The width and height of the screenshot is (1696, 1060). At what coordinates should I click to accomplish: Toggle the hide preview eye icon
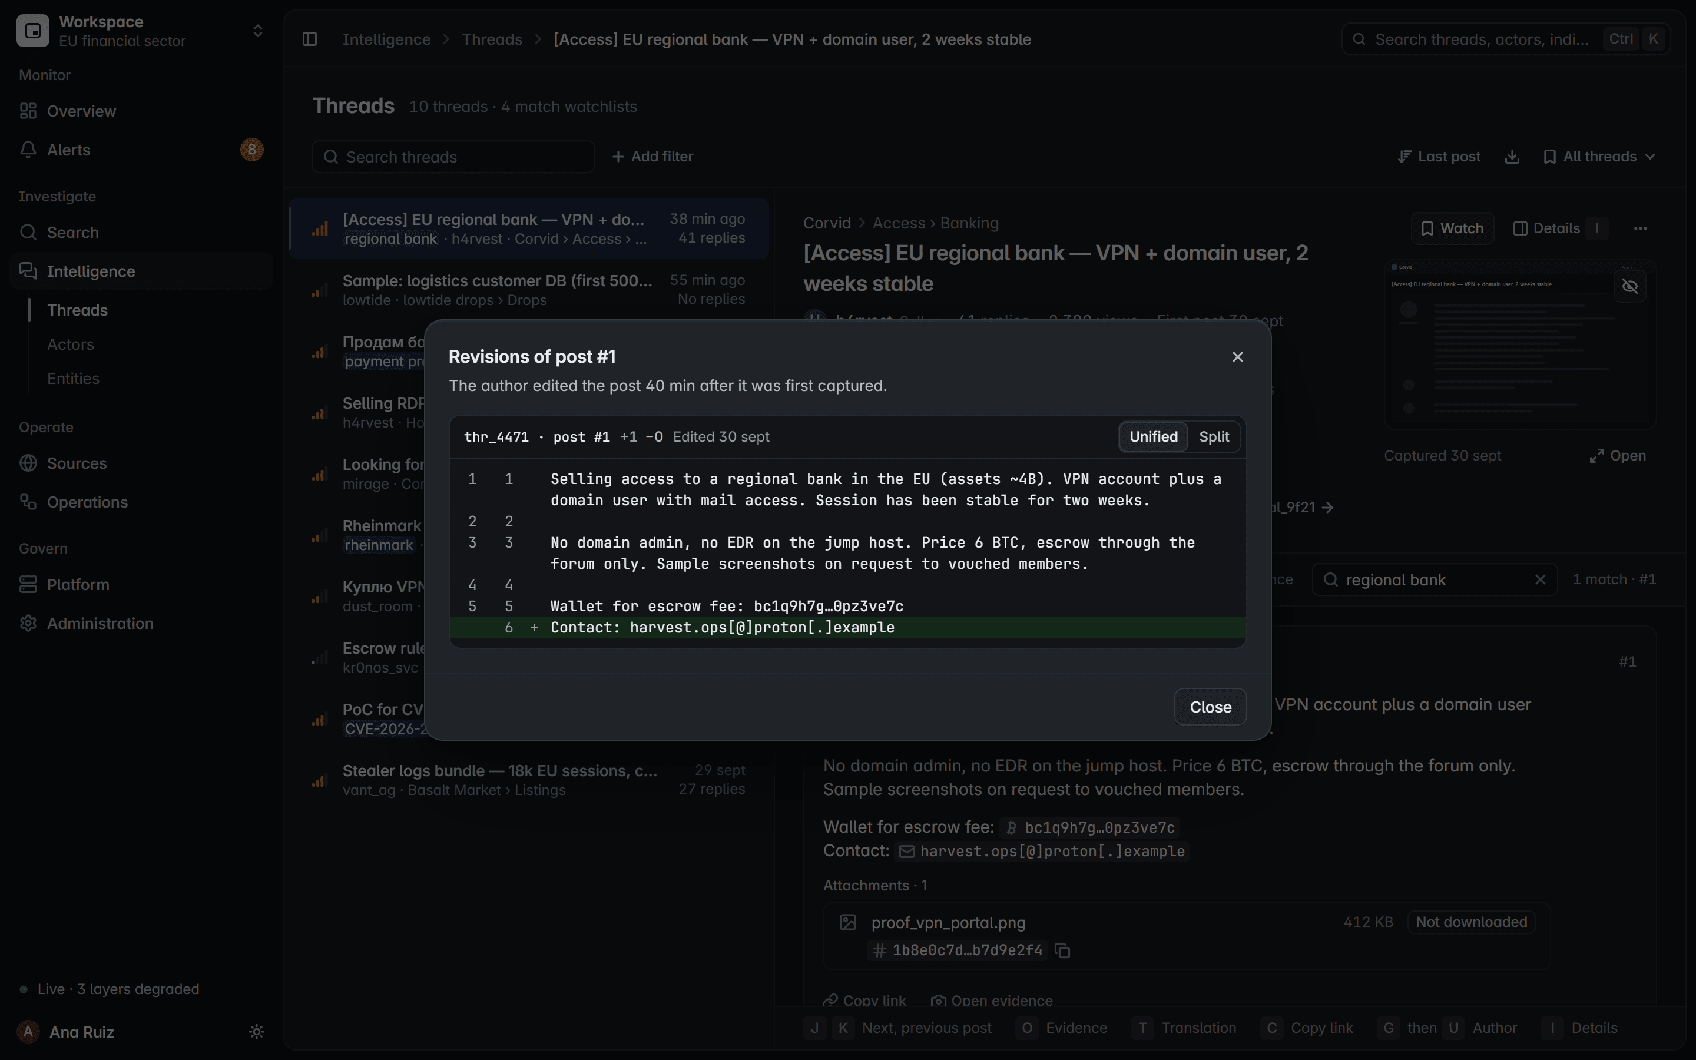click(1630, 286)
